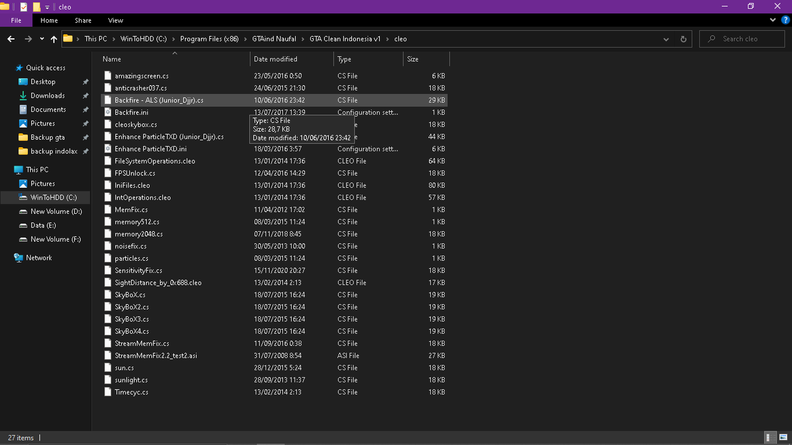Click 'This PC' in address breadcrumb
The image size is (792, 445).
point(95,39)
